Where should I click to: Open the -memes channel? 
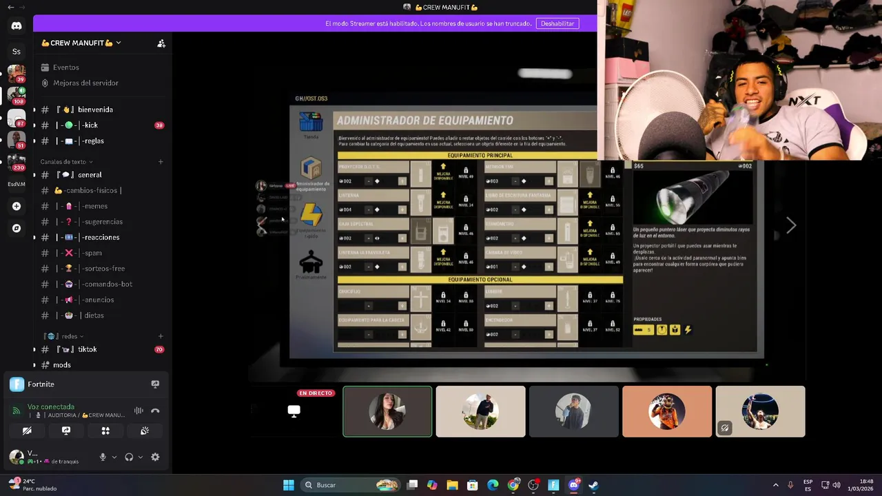[x=102, y=206]
